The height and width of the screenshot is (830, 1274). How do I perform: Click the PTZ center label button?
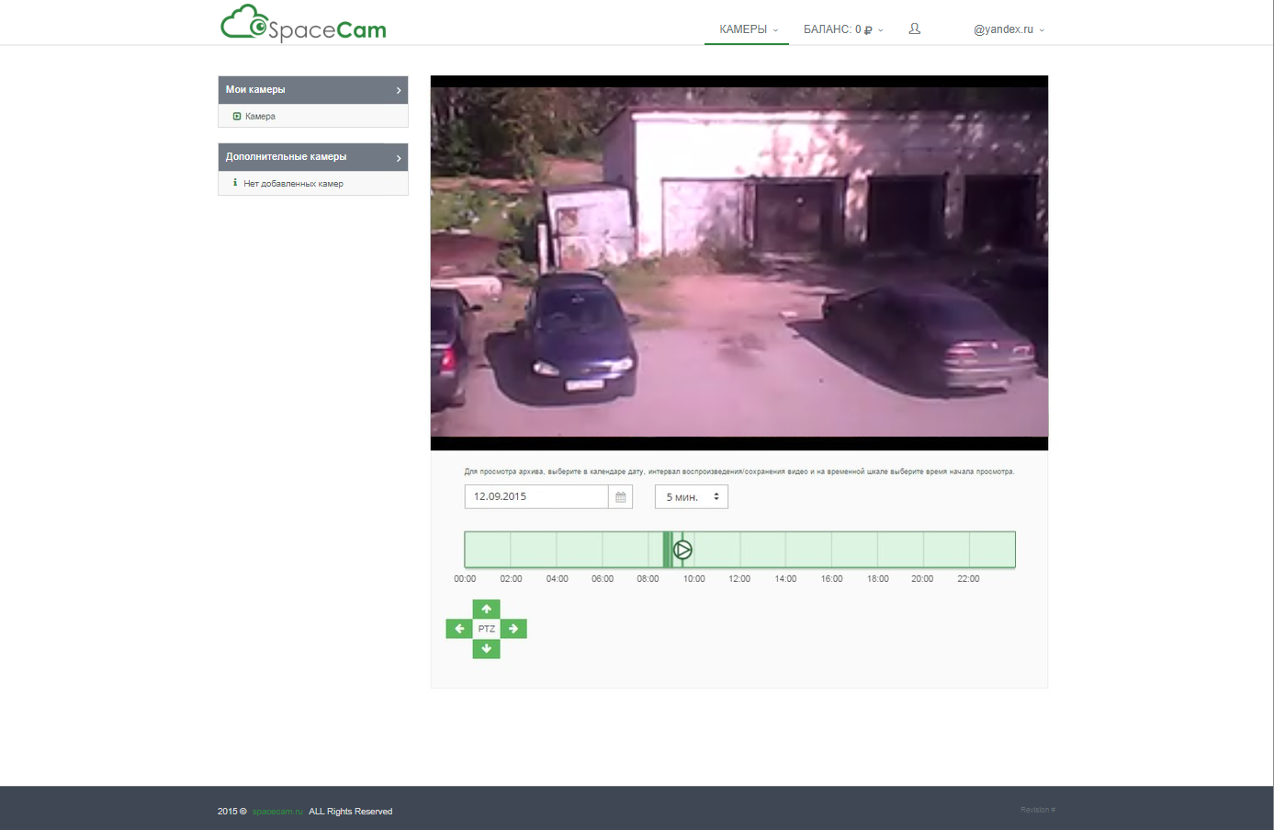(x=486, y=629)
